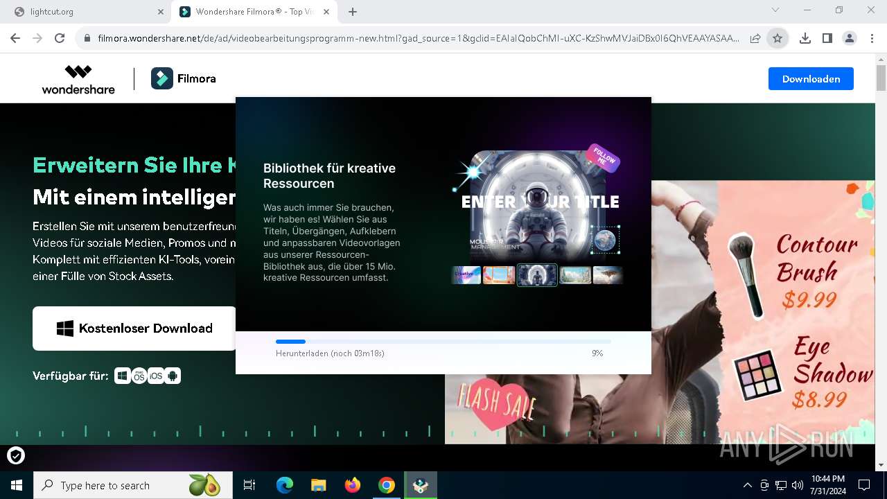Open a new browser tab
887x499 pixels.
tap(353, 12)
